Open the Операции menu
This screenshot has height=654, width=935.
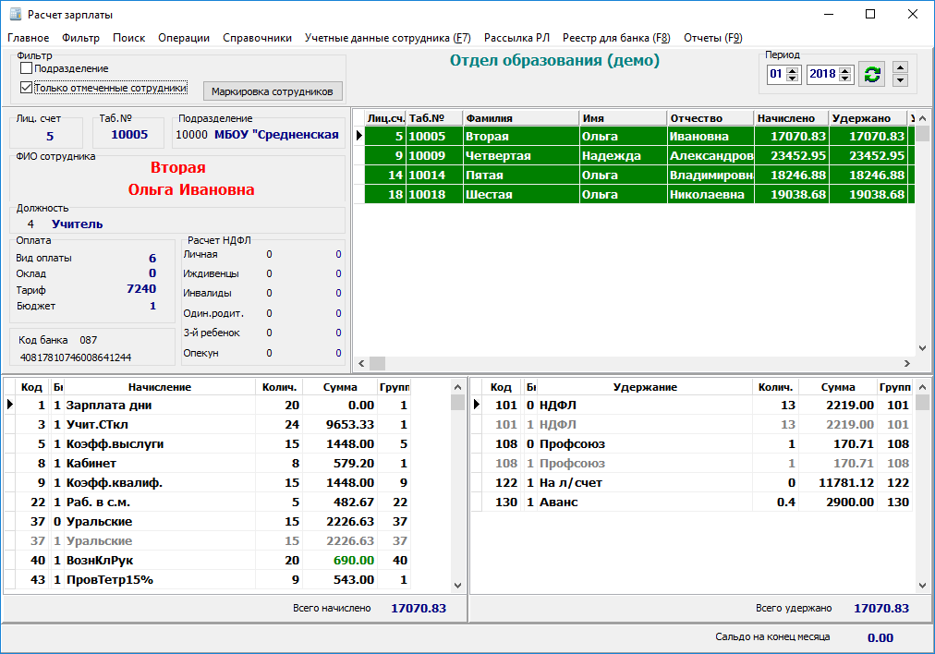[184, 38]
